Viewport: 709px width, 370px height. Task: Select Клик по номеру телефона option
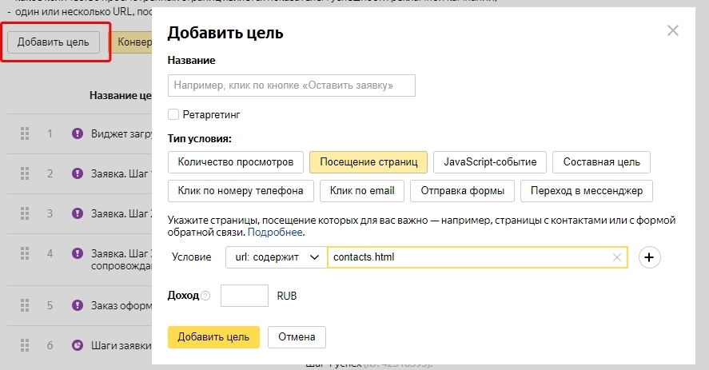coord(240,191)
